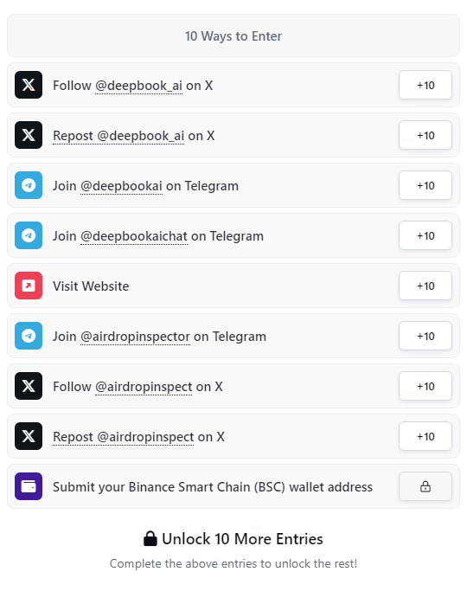467x591 pixels.
Task: Click the locked button on BSC wallet entry
Action: pyautogui.click(x=425, y=486)
